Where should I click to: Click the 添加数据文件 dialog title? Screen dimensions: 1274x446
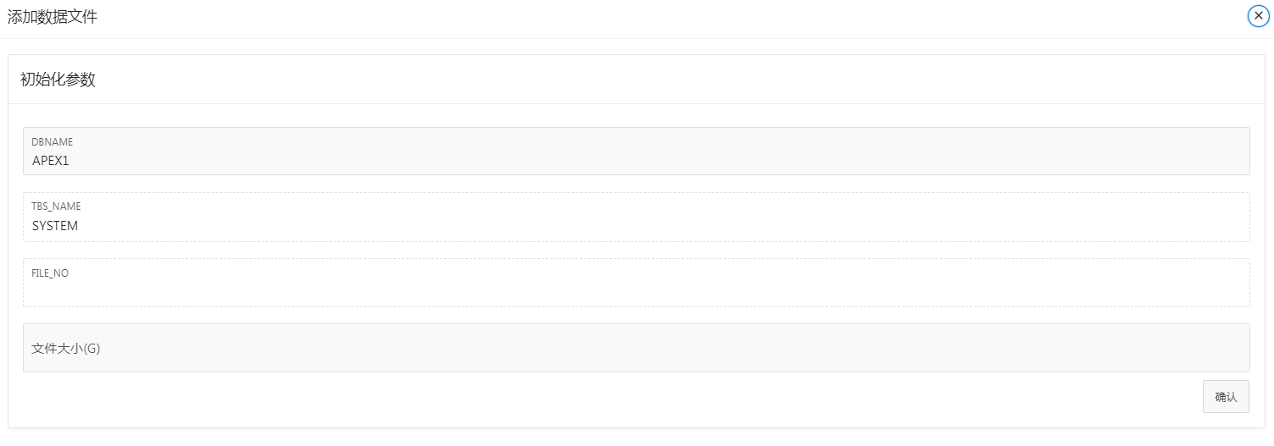[53, 17]
